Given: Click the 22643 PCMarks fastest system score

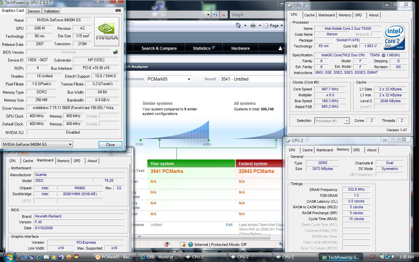Looking at the screenshot, I should coord(256,171).
